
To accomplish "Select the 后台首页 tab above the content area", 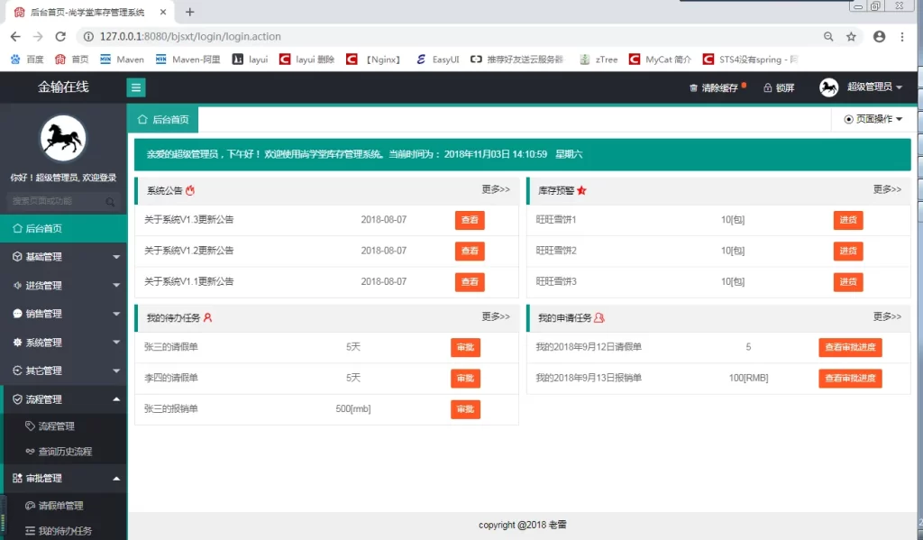I will coord(166,118).
